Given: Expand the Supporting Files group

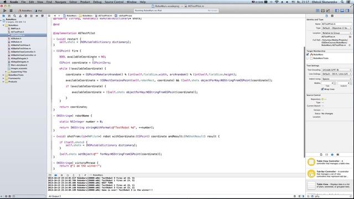Looking at the screenshot, I should tap(6, 72).
